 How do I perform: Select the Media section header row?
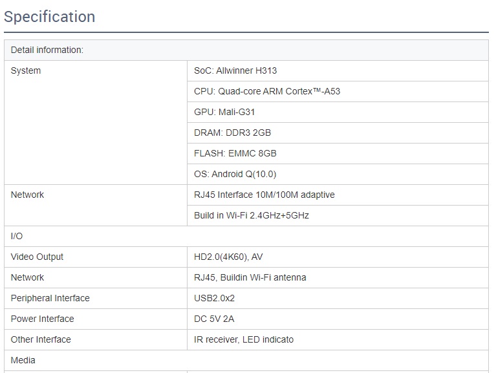click(23, 361)
